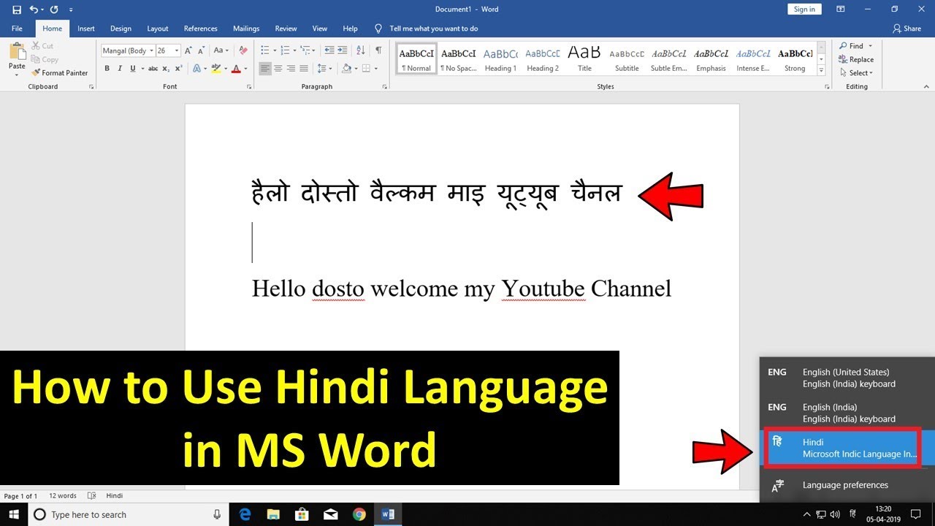
Task: Open the Select dropdown in Editing
Action: pyautogui.click(x=856, y=73)
